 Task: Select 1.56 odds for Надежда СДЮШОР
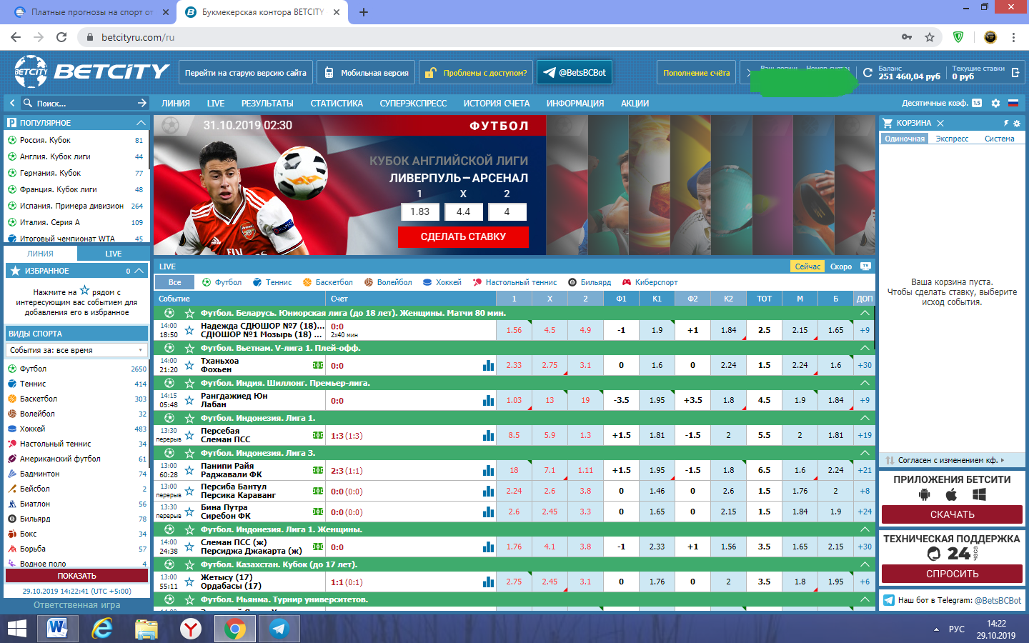tap(514, 330)
